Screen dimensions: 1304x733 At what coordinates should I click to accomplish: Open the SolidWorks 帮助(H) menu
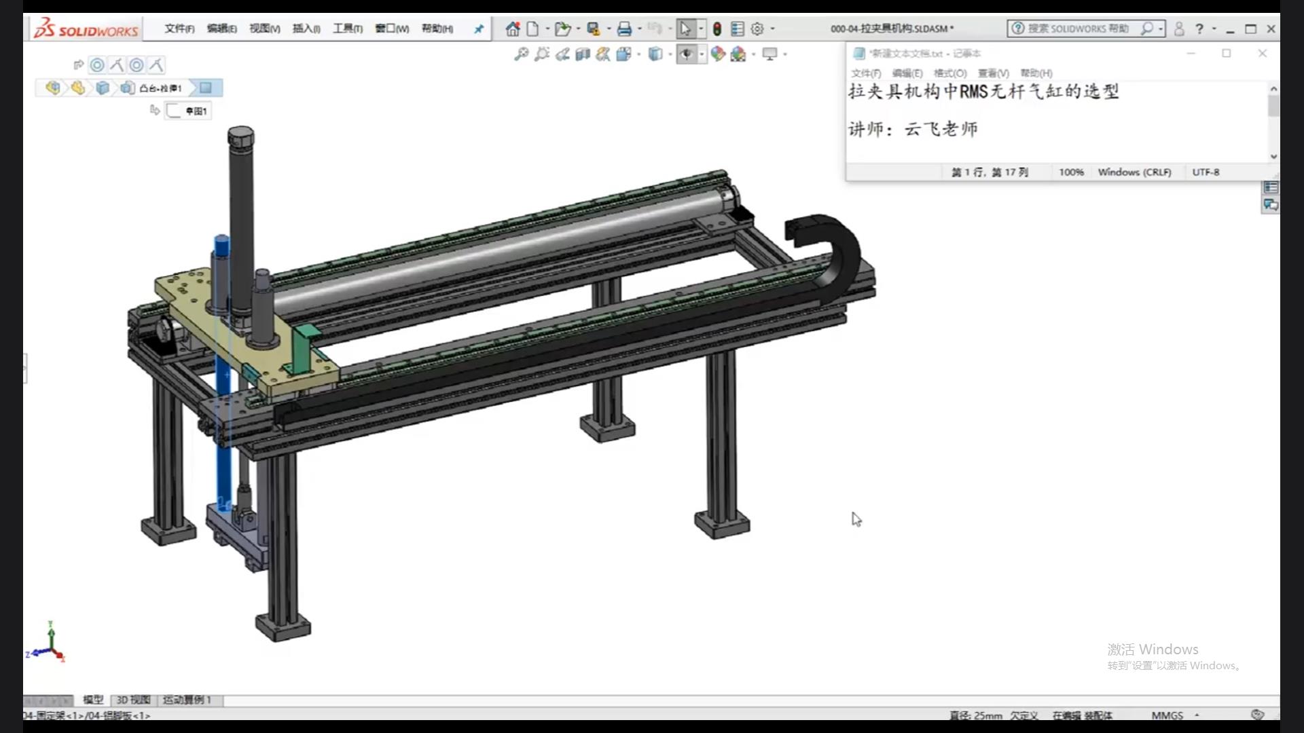click(437, 29)
